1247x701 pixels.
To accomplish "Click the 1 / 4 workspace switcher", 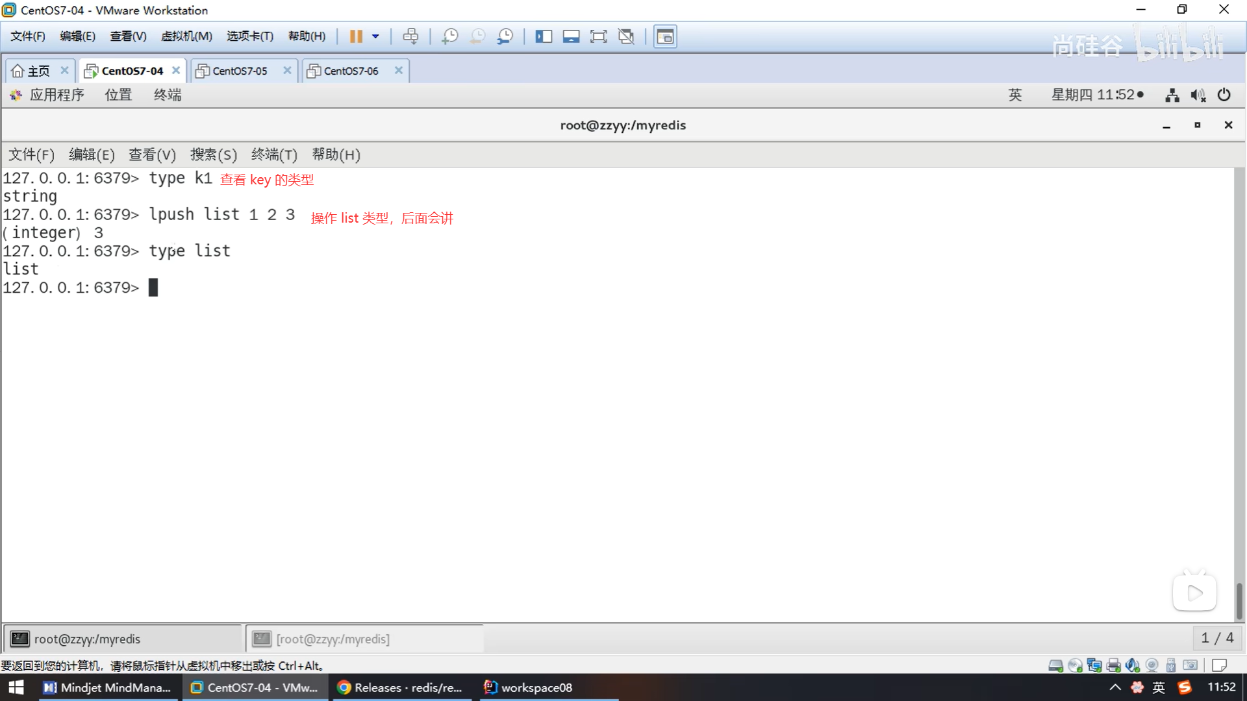I will [x=1217, y=638].
